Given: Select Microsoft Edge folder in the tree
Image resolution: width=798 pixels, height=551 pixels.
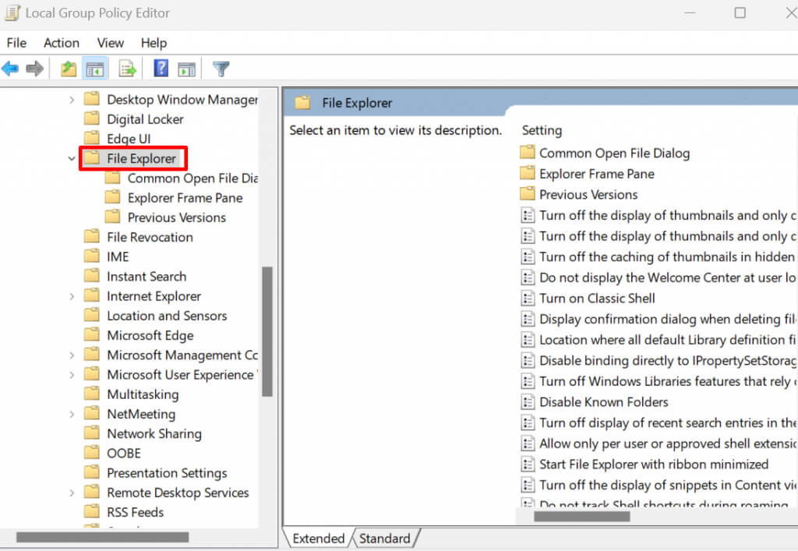Looking at the screenshot, I should [150, 335].
